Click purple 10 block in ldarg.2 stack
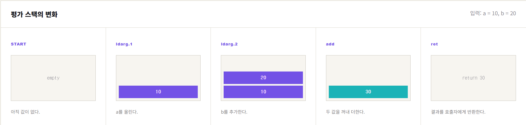 click(x=263, y=92)
